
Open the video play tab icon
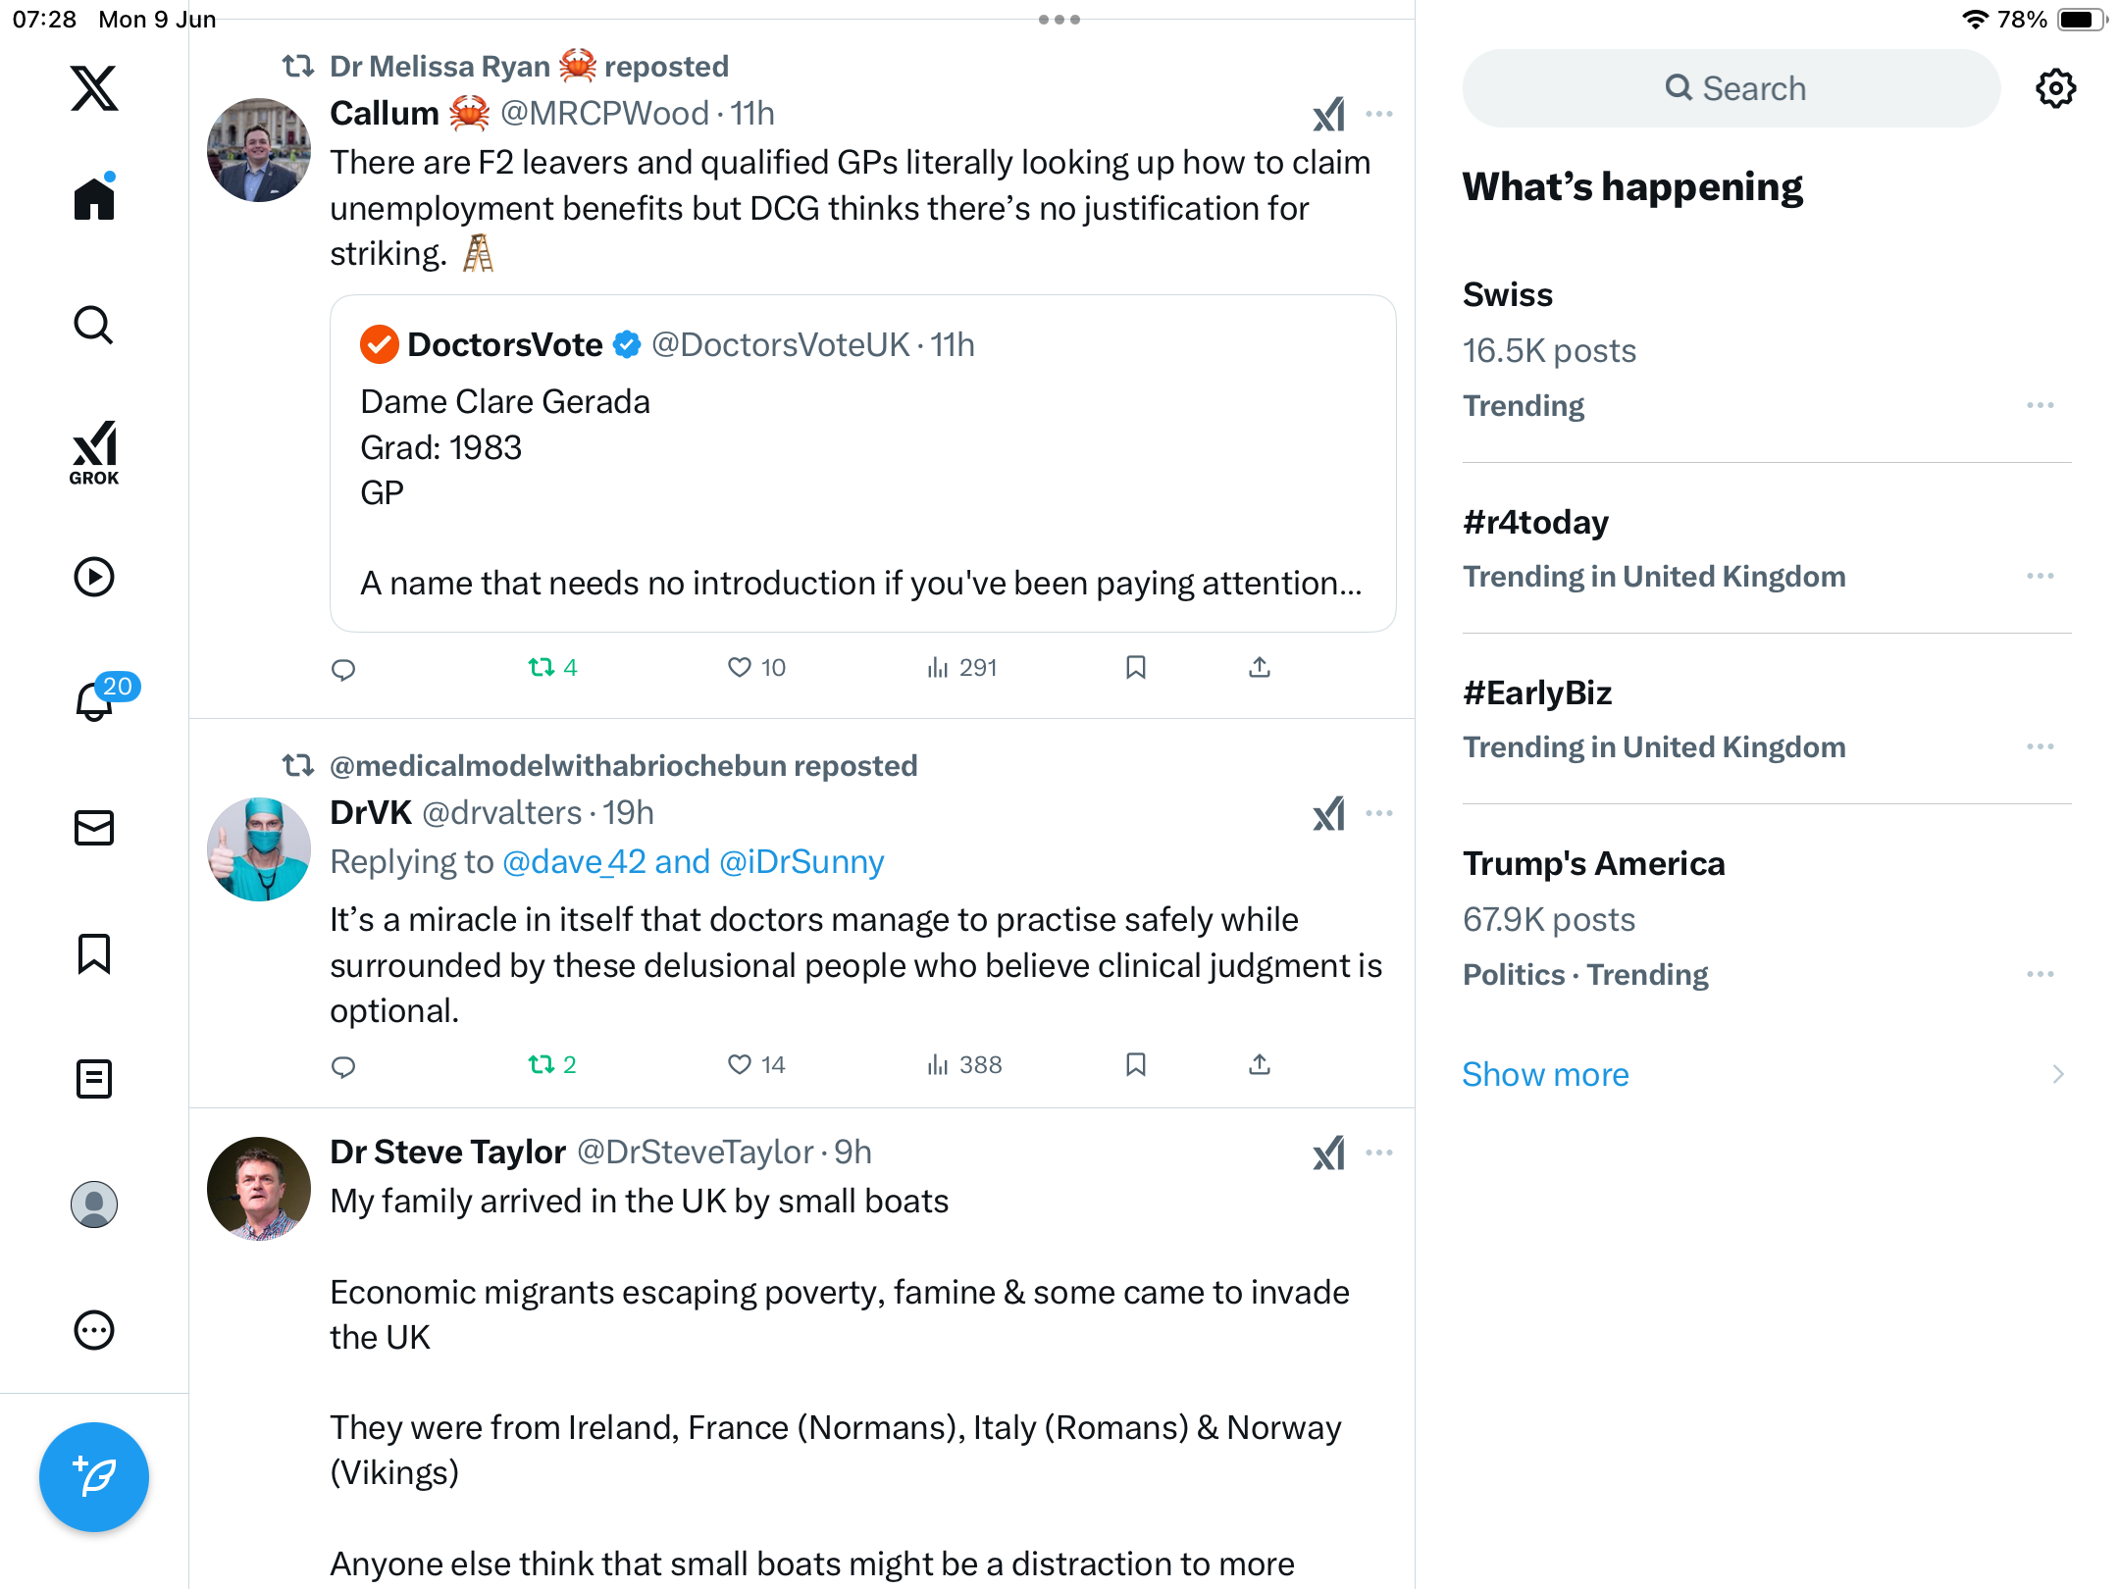point(94,577)
